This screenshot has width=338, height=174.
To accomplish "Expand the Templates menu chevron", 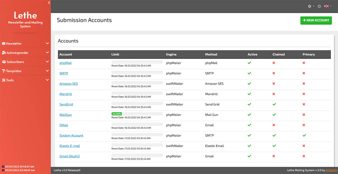I will [x=47, y=71].
